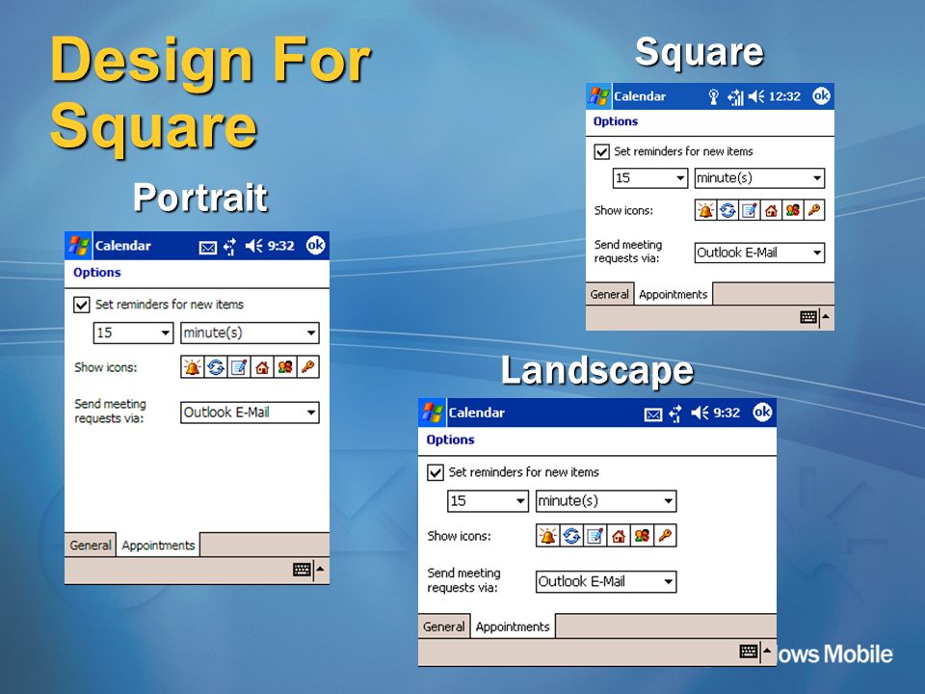Image resolution: width=925 pixels, height=694 pixels.
Task: Switch to General tab in Portrait view
Action: 91,546
